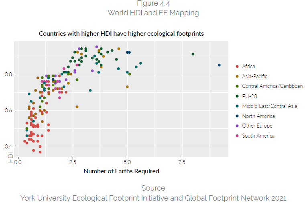Click the Middle East/Central Asia legend dot

pyautogui.click(x=237, y=106)
